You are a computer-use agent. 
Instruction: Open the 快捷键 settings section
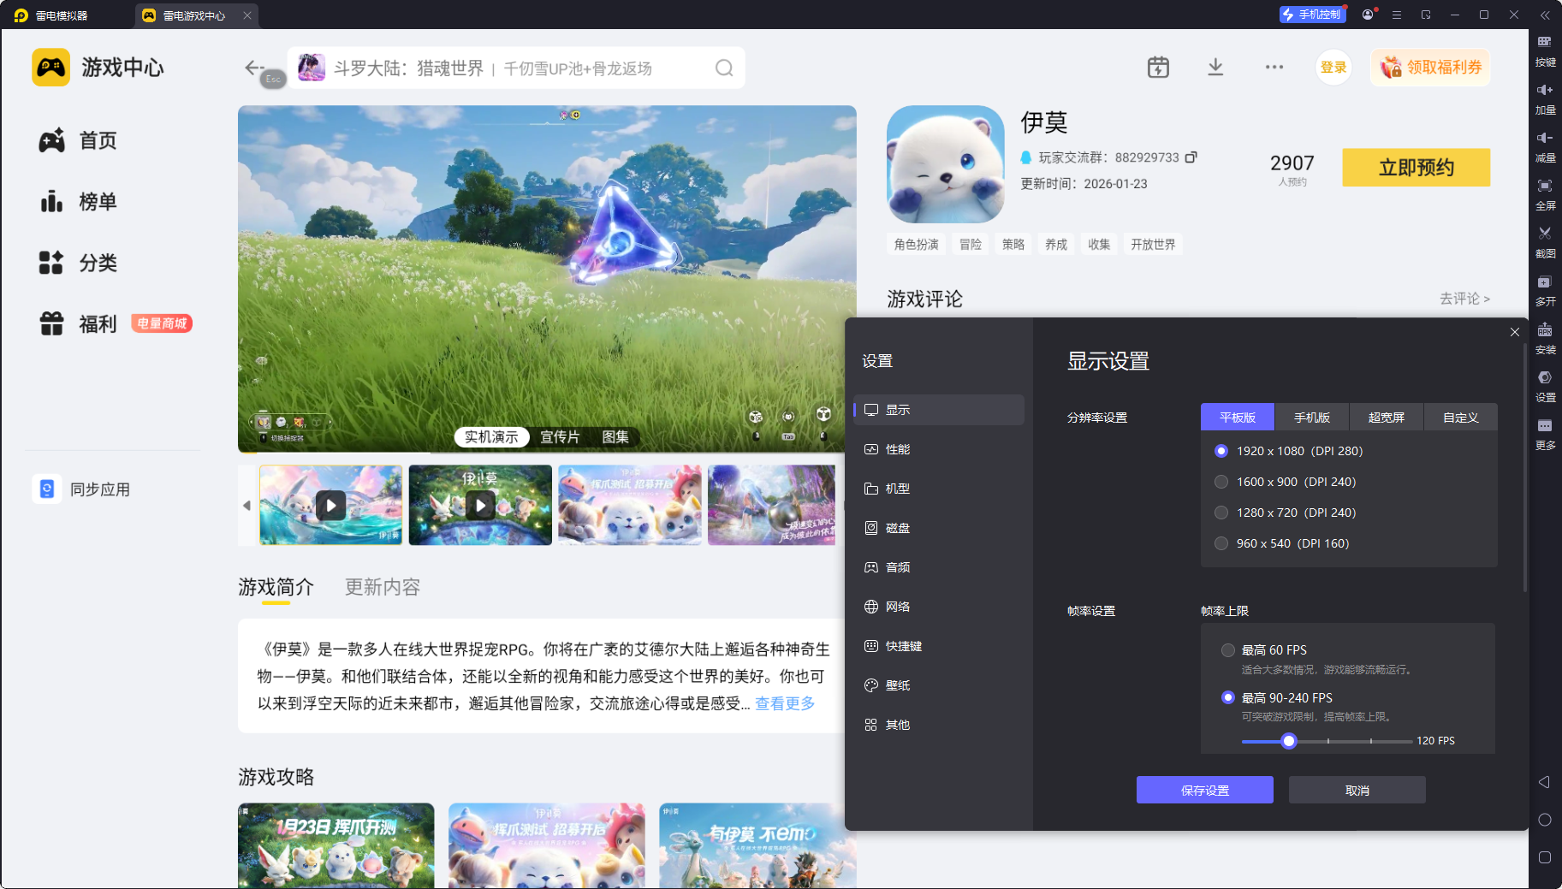939,646
